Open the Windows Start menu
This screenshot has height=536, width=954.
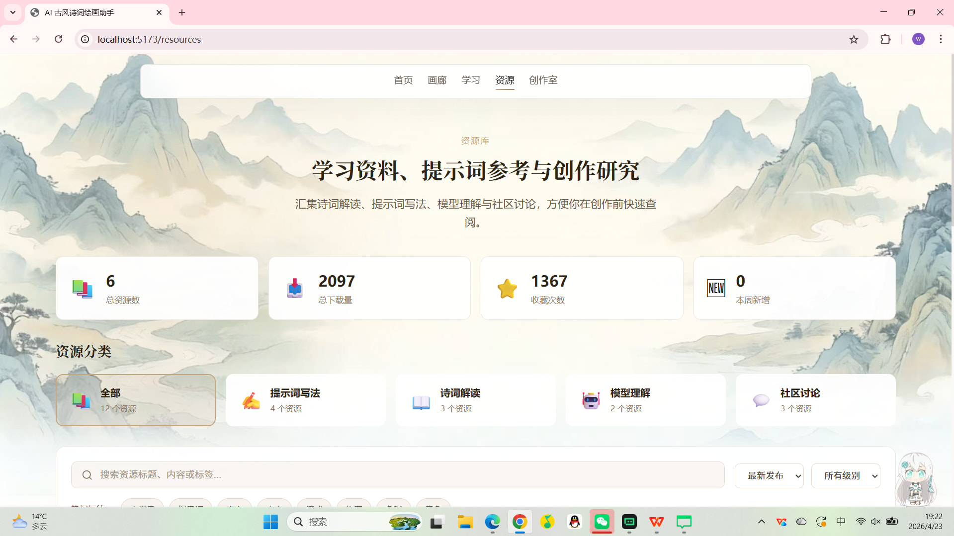[x=270, y=522]
